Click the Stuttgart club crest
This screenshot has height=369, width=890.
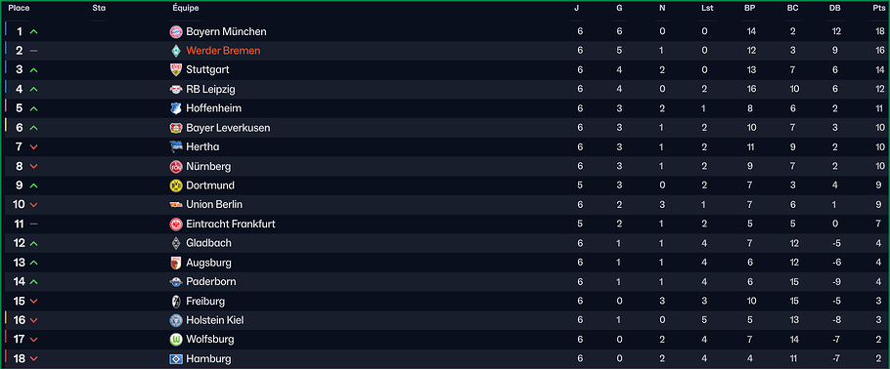point(175,70)
